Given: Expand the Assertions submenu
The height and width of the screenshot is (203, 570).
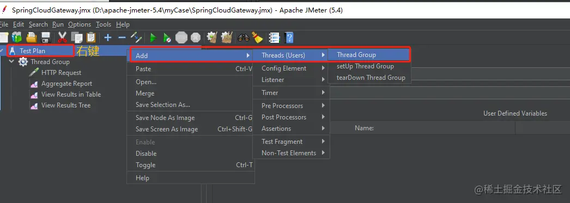Looking at the screenshot, I should [291, 129].
